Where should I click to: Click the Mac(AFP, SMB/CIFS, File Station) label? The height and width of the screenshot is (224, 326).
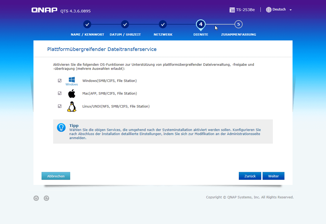[x=110, y=94]
